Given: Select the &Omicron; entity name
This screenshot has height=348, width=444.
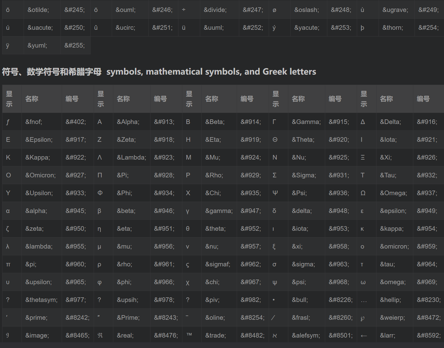Looking at the screenshot, I should click(x=41, y=175).
